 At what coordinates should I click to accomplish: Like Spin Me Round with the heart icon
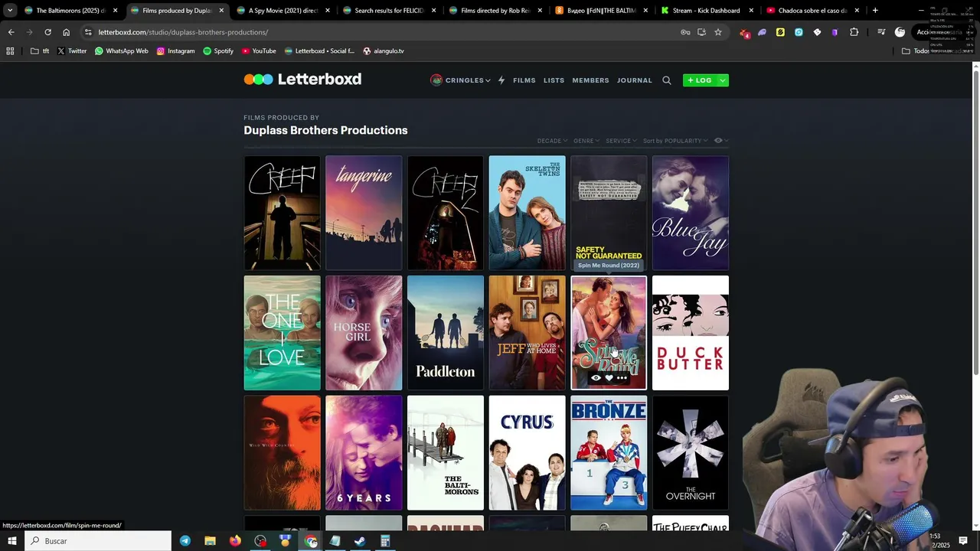pyautogui.click(x=609, y=378)
